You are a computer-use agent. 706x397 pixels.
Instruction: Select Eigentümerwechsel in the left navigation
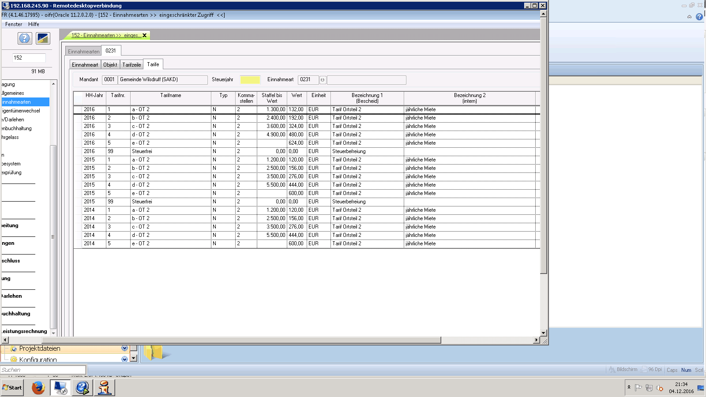pyautogui.click(x=21, y=111)
